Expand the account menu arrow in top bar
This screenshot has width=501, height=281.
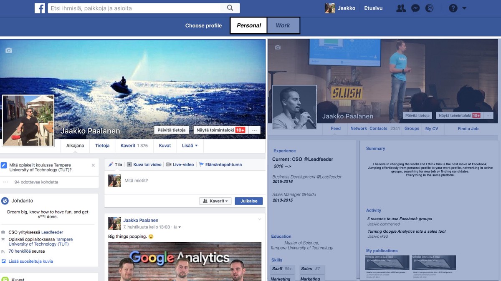pyautogui.click(x=464, y=8)
